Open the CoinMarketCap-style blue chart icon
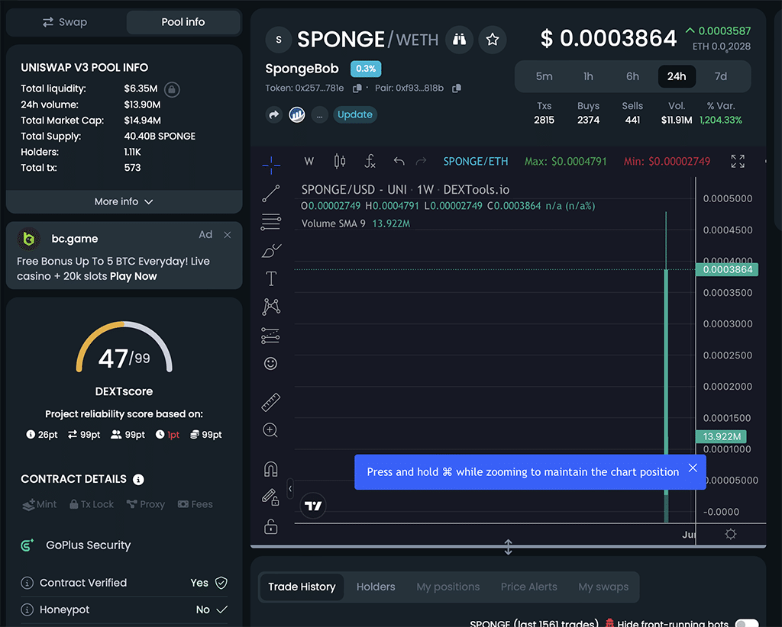Image resolution: width=782 pixels, height=627 pixels. 297,115
